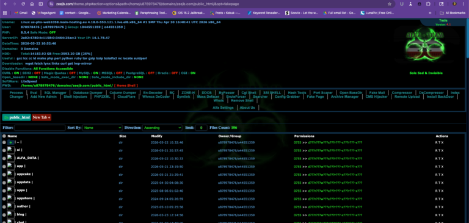View site information icon in address bar
This screenshot has height=223, width=469.
51,4
